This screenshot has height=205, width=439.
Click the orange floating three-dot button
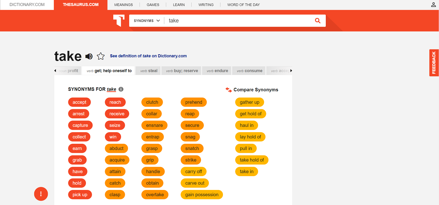[41, 194]
